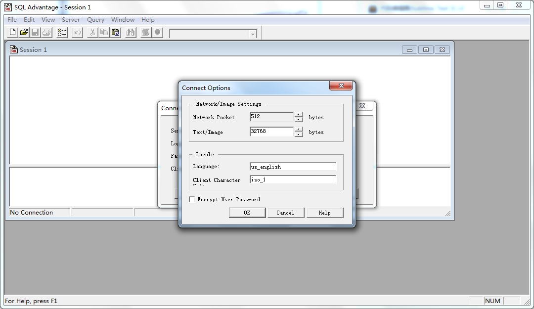The image size is (534, 309).
Task: Decrease Text/Image size with down arrow
Action: 299,134
